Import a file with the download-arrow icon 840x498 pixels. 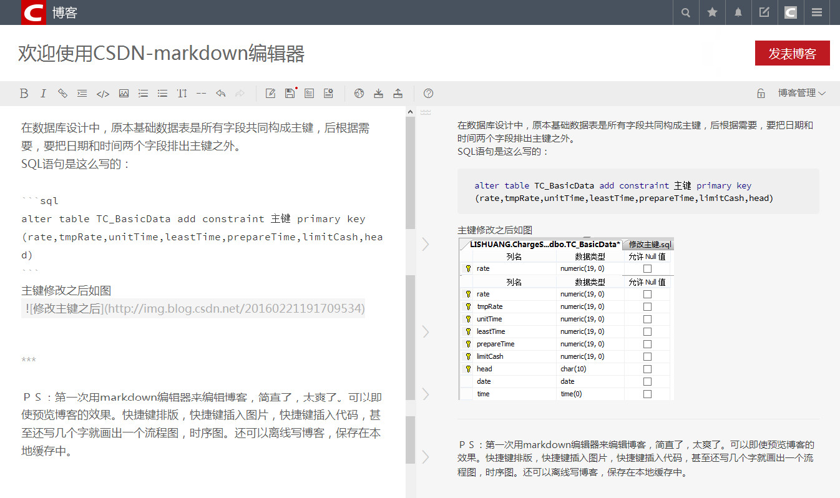click(x=378, y=94)
